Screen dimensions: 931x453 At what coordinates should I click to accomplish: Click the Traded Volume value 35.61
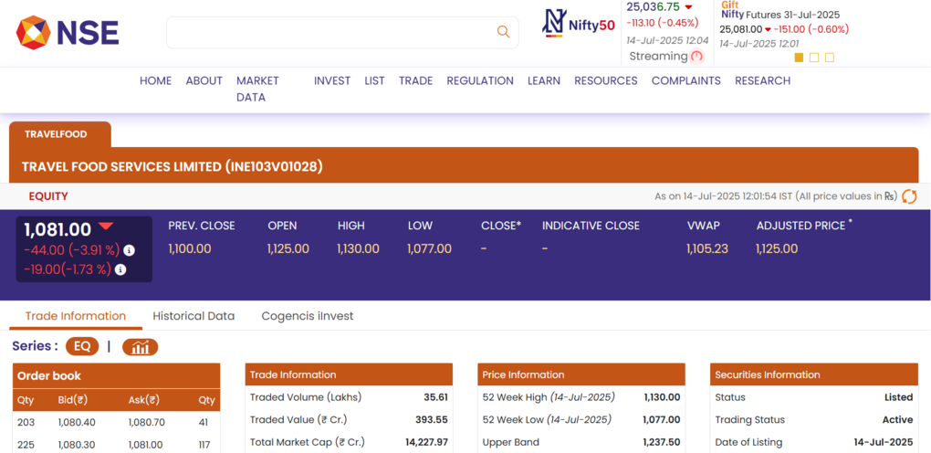(x=435, y=397)
